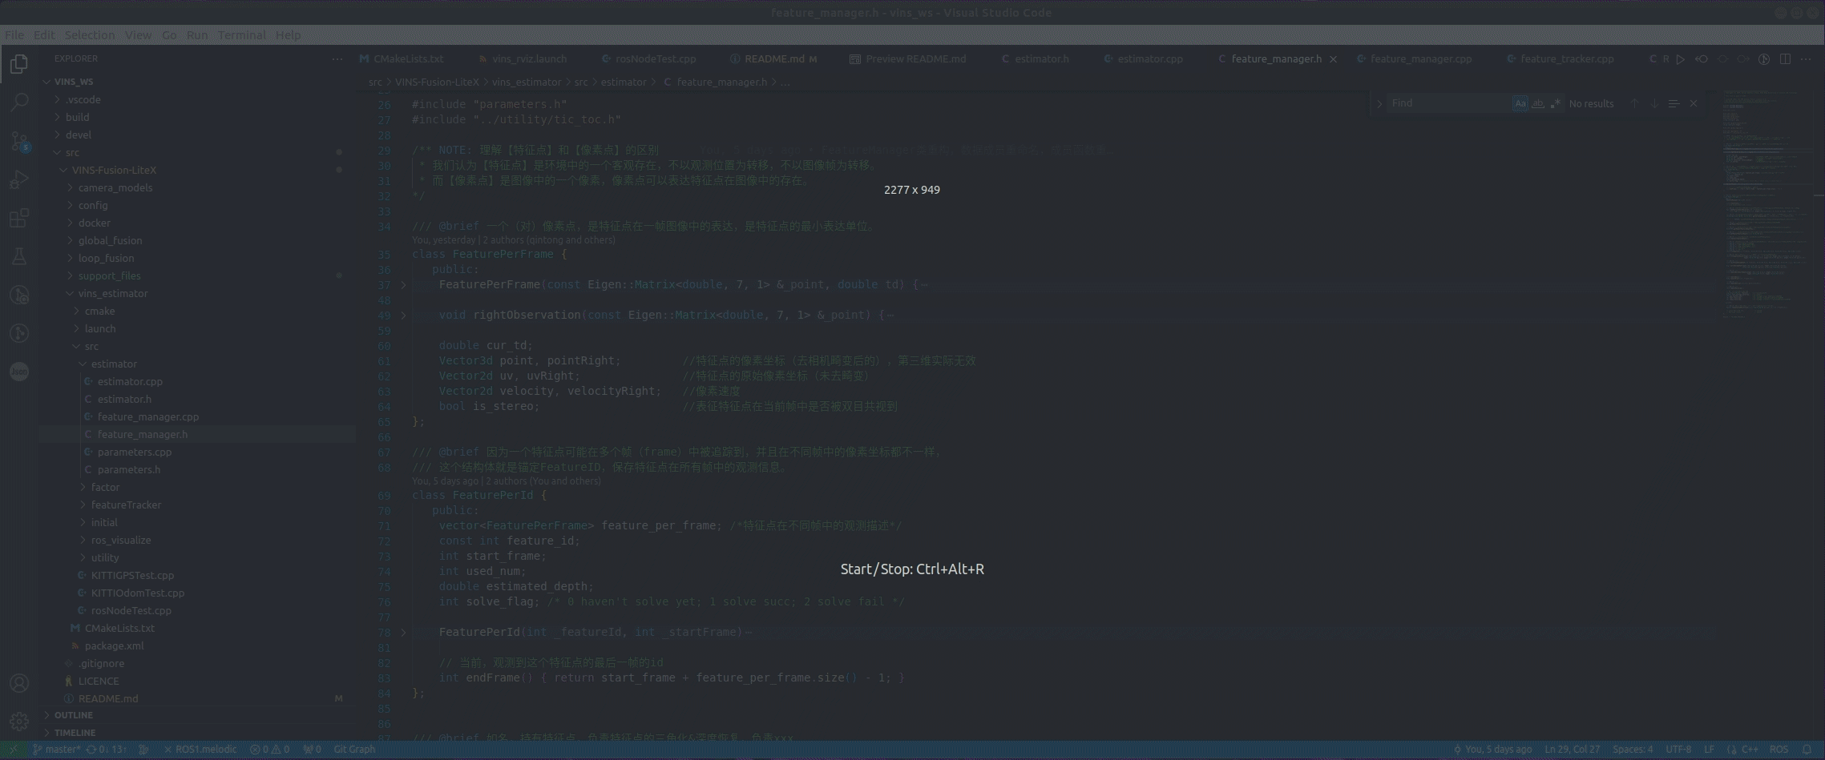
Task: Open the Accounts icon in activity bar
Action: coord(19,683)
